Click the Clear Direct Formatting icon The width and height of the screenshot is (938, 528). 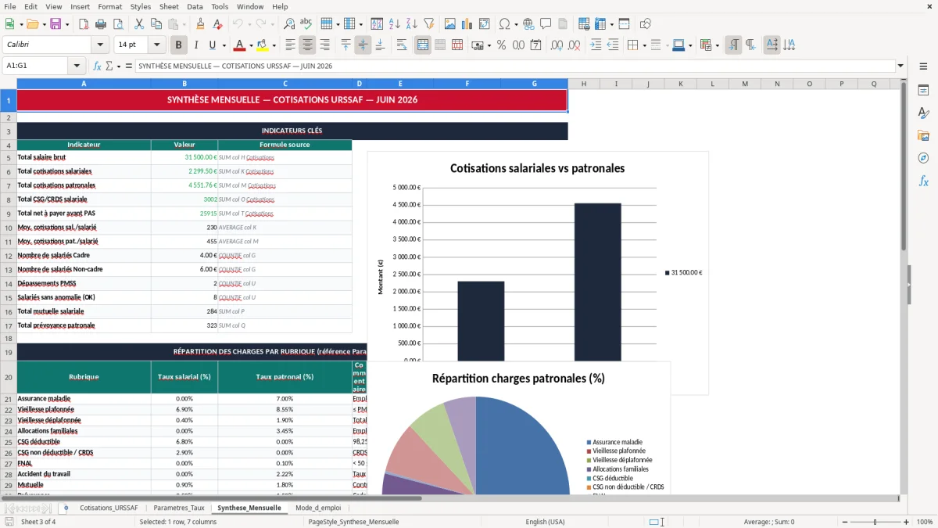pyautogui.click(x=218, y=24)
